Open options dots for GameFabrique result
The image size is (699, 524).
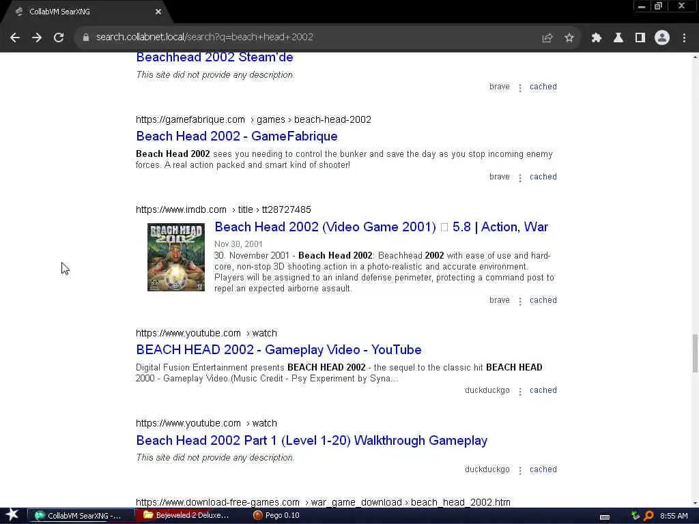coord(519,178)
